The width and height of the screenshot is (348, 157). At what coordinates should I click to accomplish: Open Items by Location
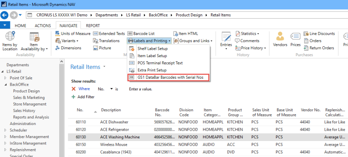click(x=10, y=41)
